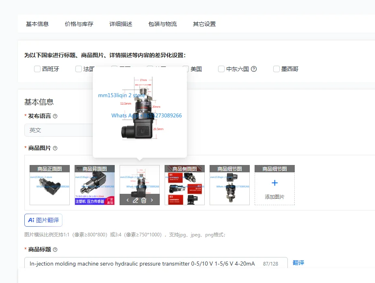Select the 商品侧面图 thumbnail
The image size is (375, 283).
[x=184, y=185]
